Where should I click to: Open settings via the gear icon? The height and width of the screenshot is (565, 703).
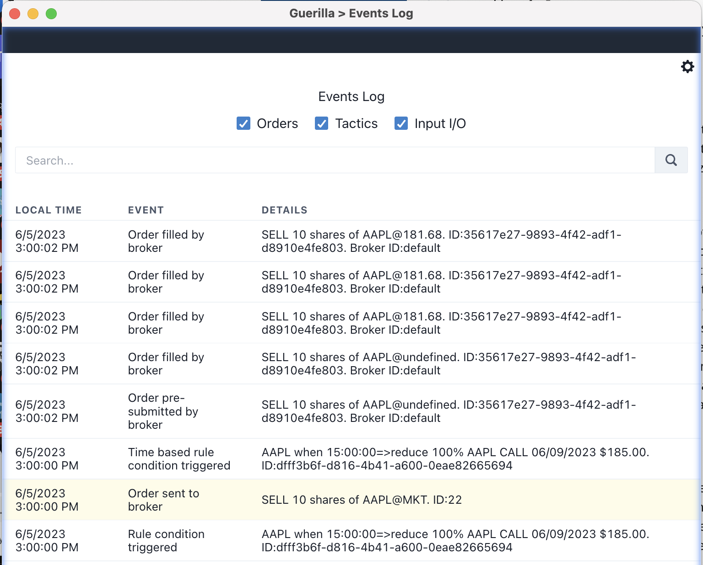pyautogui.click(x=687, y=67)
